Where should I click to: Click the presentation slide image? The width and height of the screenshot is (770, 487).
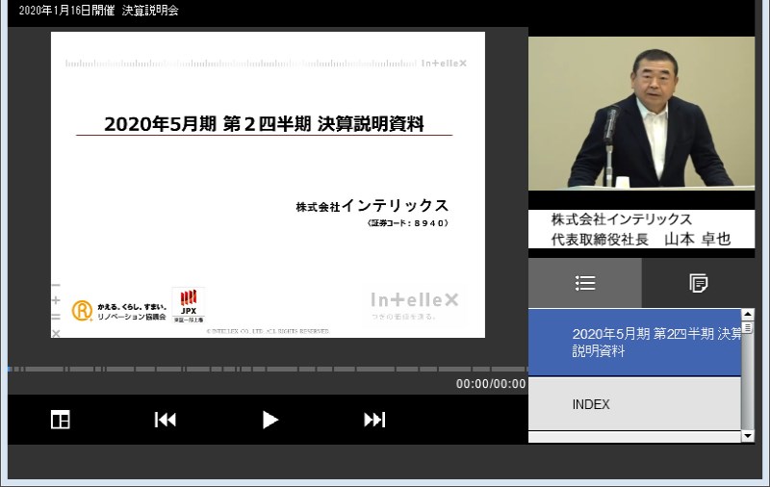click(x=268, y=185)
